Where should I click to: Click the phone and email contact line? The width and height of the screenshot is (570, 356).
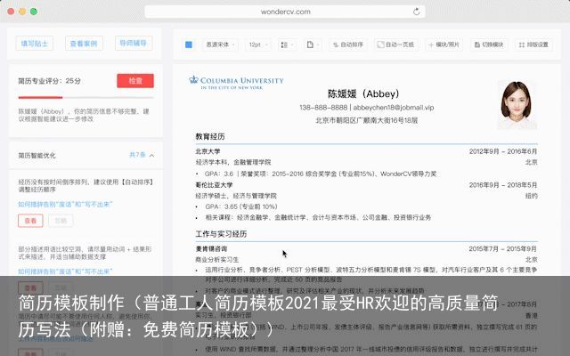coord(366,108)
